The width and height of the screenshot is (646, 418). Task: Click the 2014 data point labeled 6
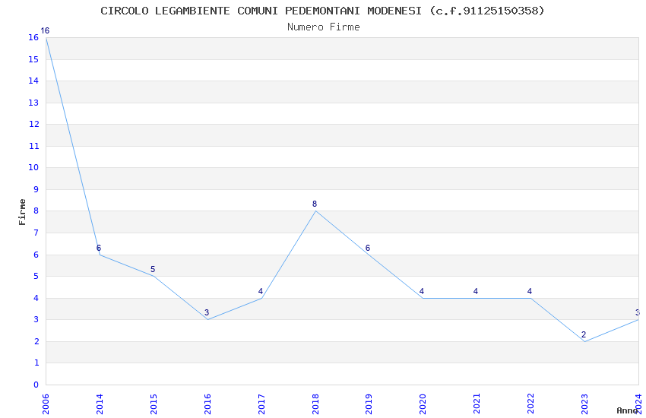click(100, 255)
